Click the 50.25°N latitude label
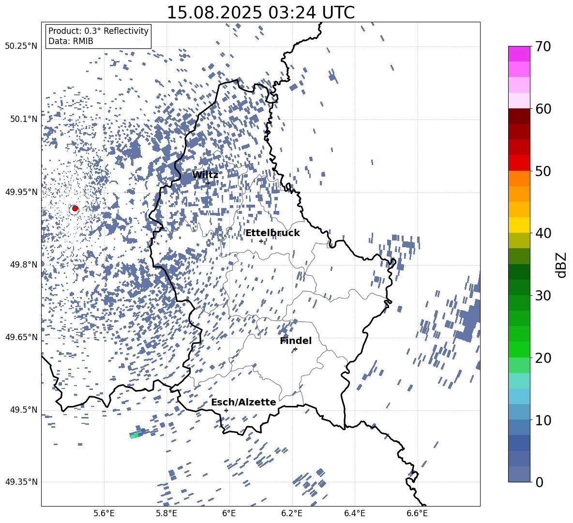Screen dimensions: 573x523 21,46
